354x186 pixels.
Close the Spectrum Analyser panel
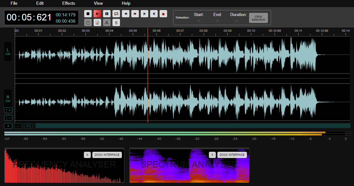coord(212,155)
